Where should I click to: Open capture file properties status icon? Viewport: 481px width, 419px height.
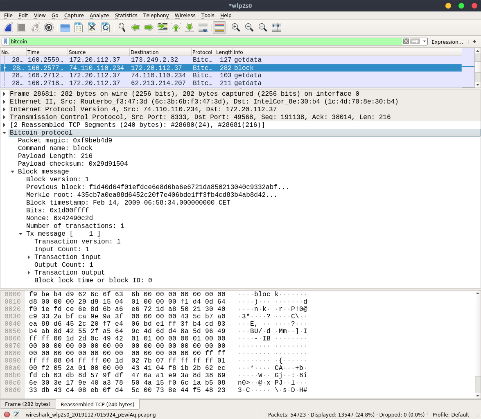point(16,415)
